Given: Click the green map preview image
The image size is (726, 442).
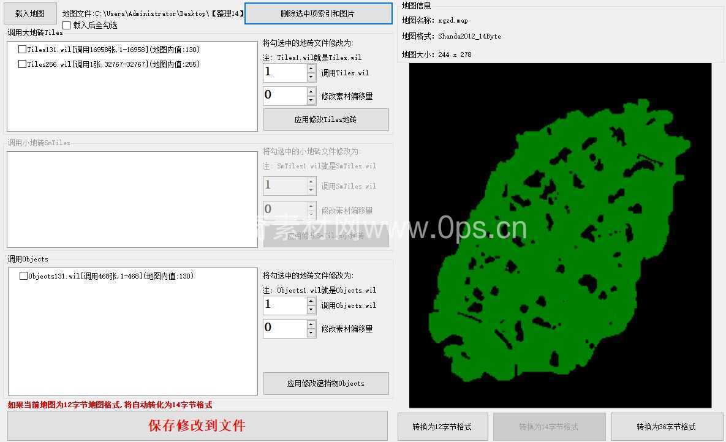Looking at the screenshot, I should click(560, 236).
